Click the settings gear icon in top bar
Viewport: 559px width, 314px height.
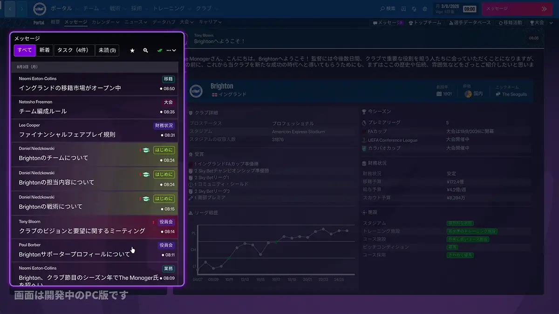[425, 9]
